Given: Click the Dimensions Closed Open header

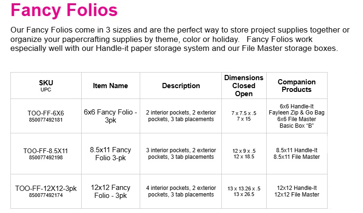Looking at the screenshot, I should [x=244, y=86].
